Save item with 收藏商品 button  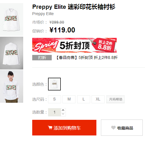[x=122, y=127]
